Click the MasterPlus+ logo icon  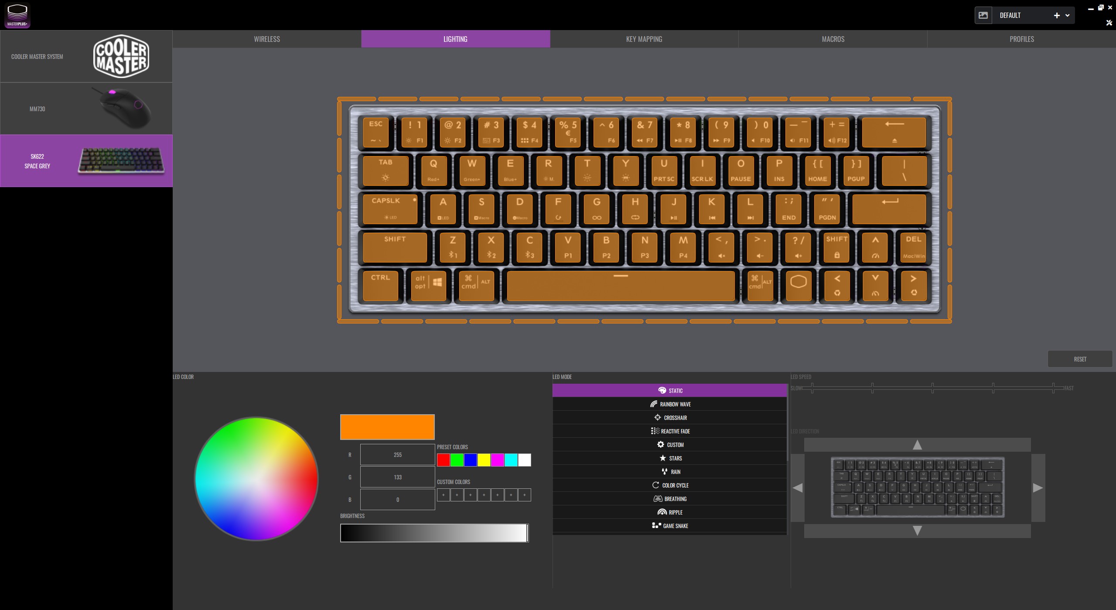point(17,15)
